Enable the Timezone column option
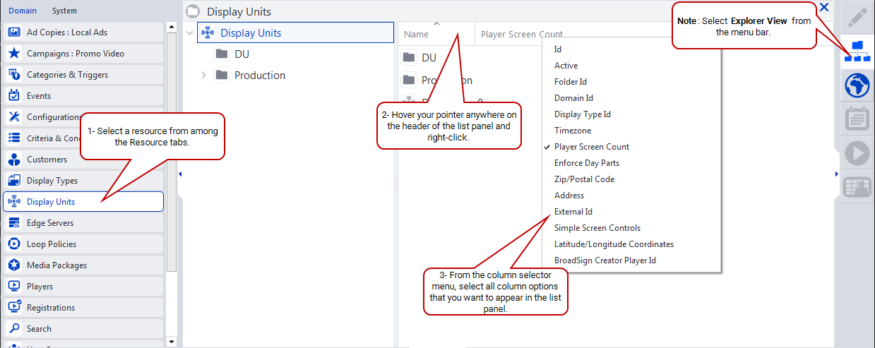The height and width of the screenshot is (348, 875). click(572, 131)
